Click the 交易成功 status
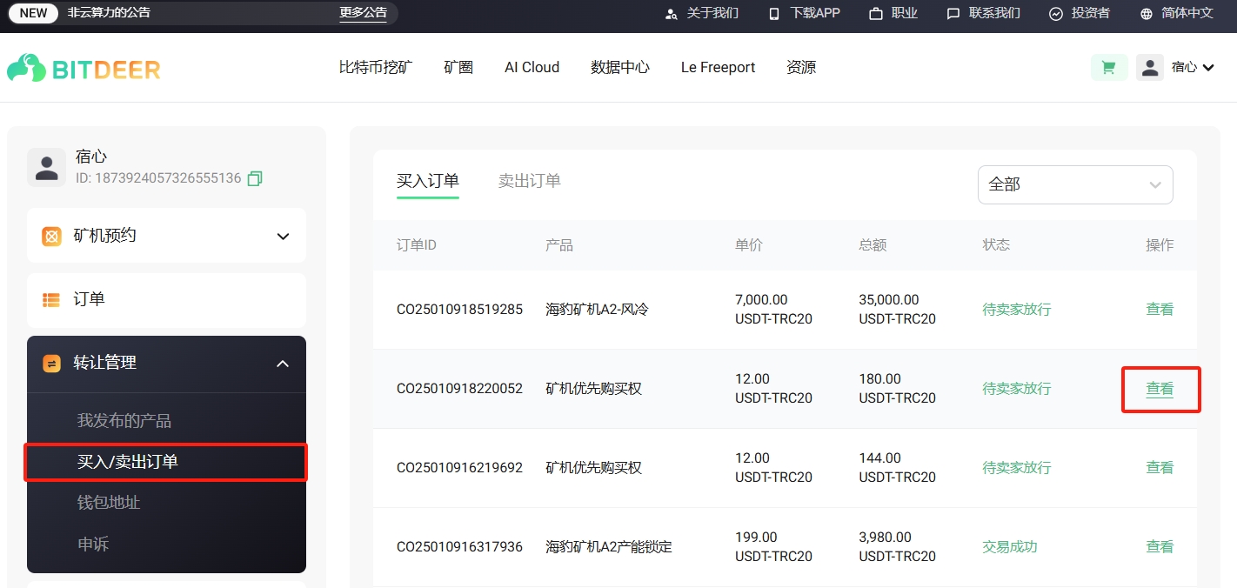 click(x=1010, y=546)
